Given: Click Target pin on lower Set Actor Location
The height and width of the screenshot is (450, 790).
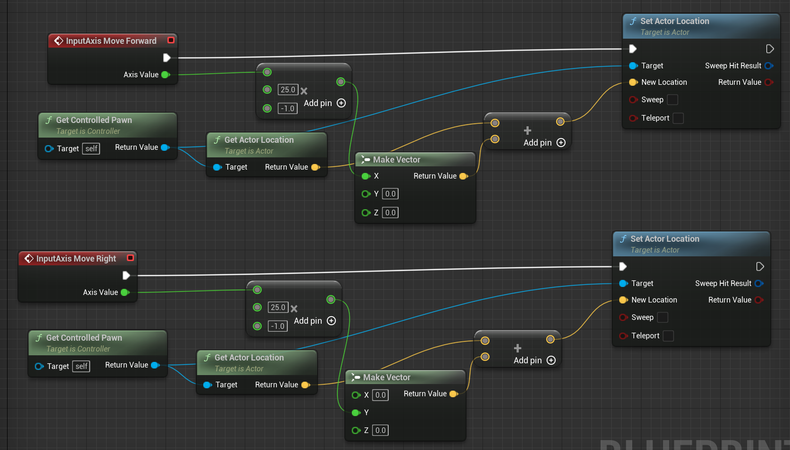Looking at the screenshot, I should pyautogui.click(x=624, y=284).
